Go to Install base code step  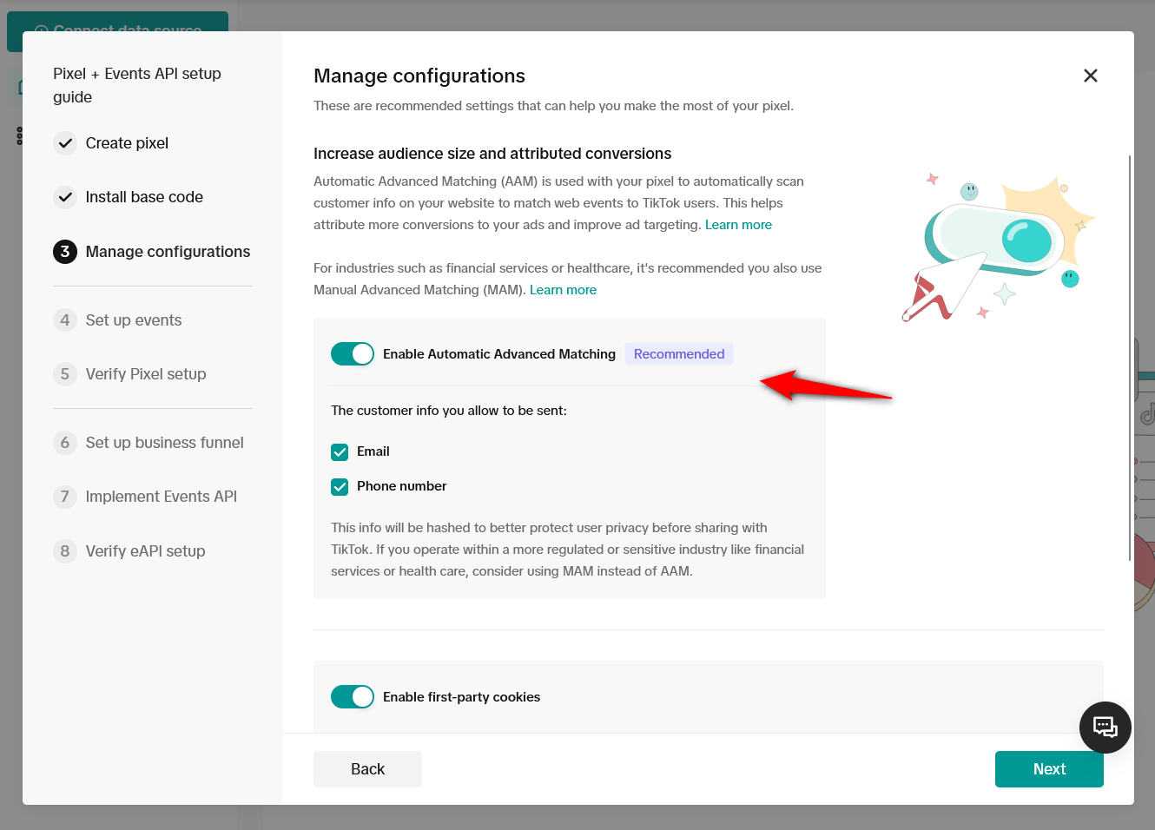coord(144,197)
